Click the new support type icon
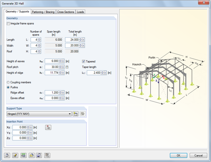Viewport: 211px width, 162px height. pyautogui.click(x=76, y=114)
